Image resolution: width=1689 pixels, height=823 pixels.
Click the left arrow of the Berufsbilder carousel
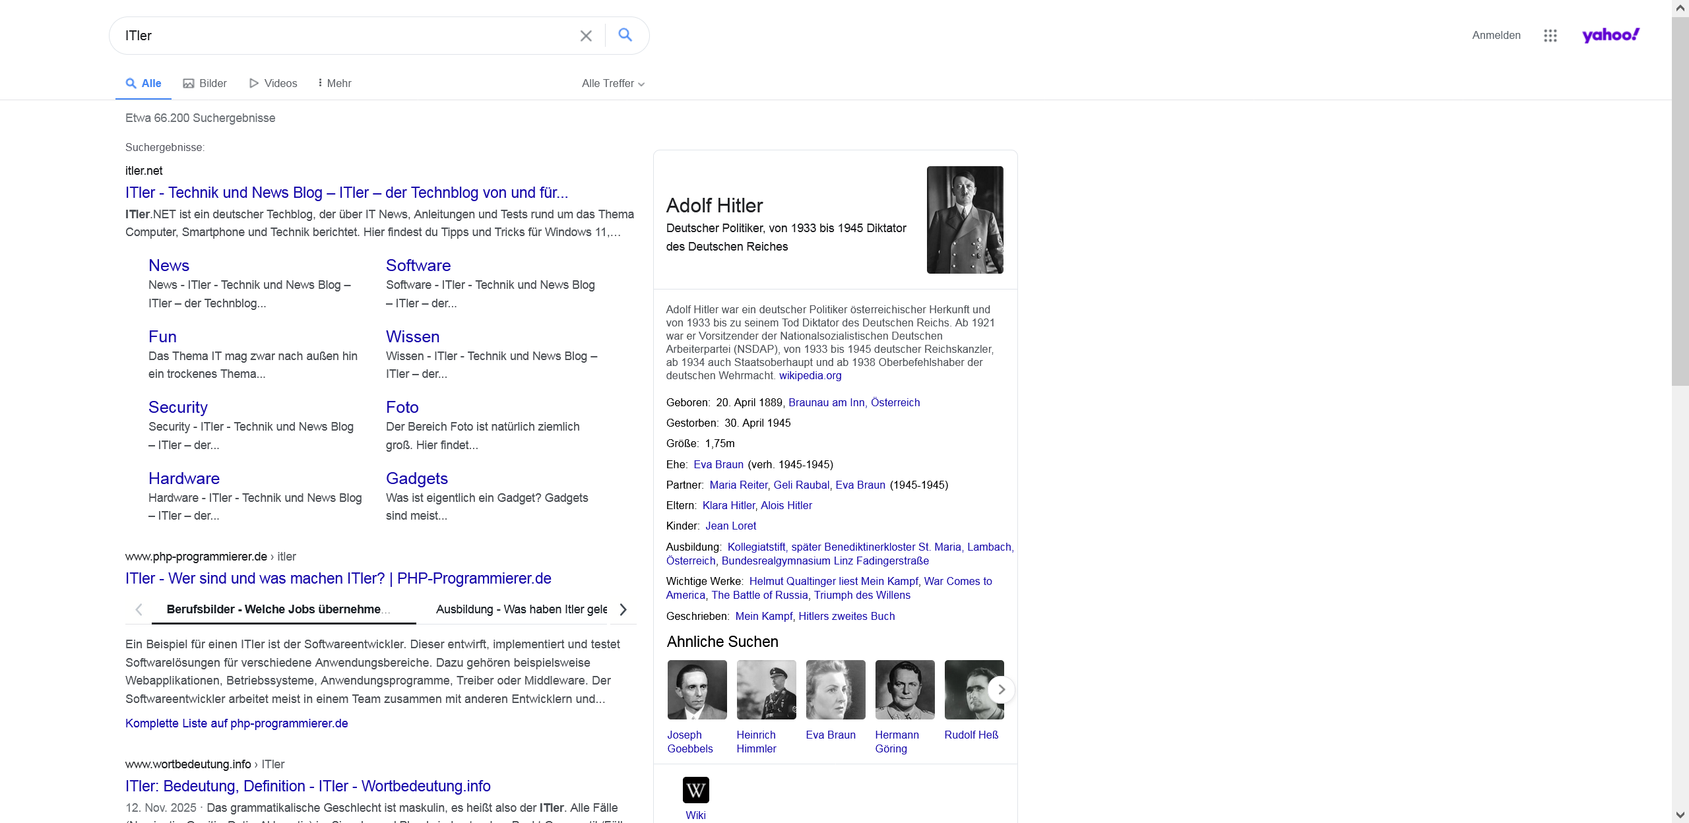tap(139, 609)
